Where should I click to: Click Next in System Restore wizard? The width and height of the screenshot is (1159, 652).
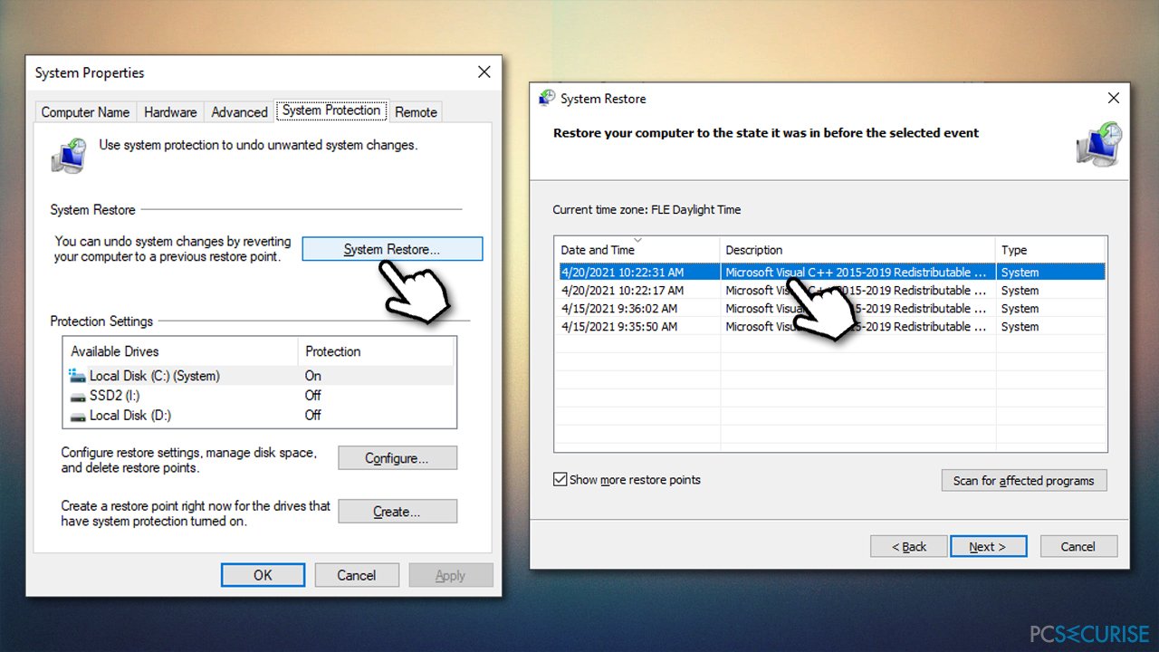[x=988, y=546]
